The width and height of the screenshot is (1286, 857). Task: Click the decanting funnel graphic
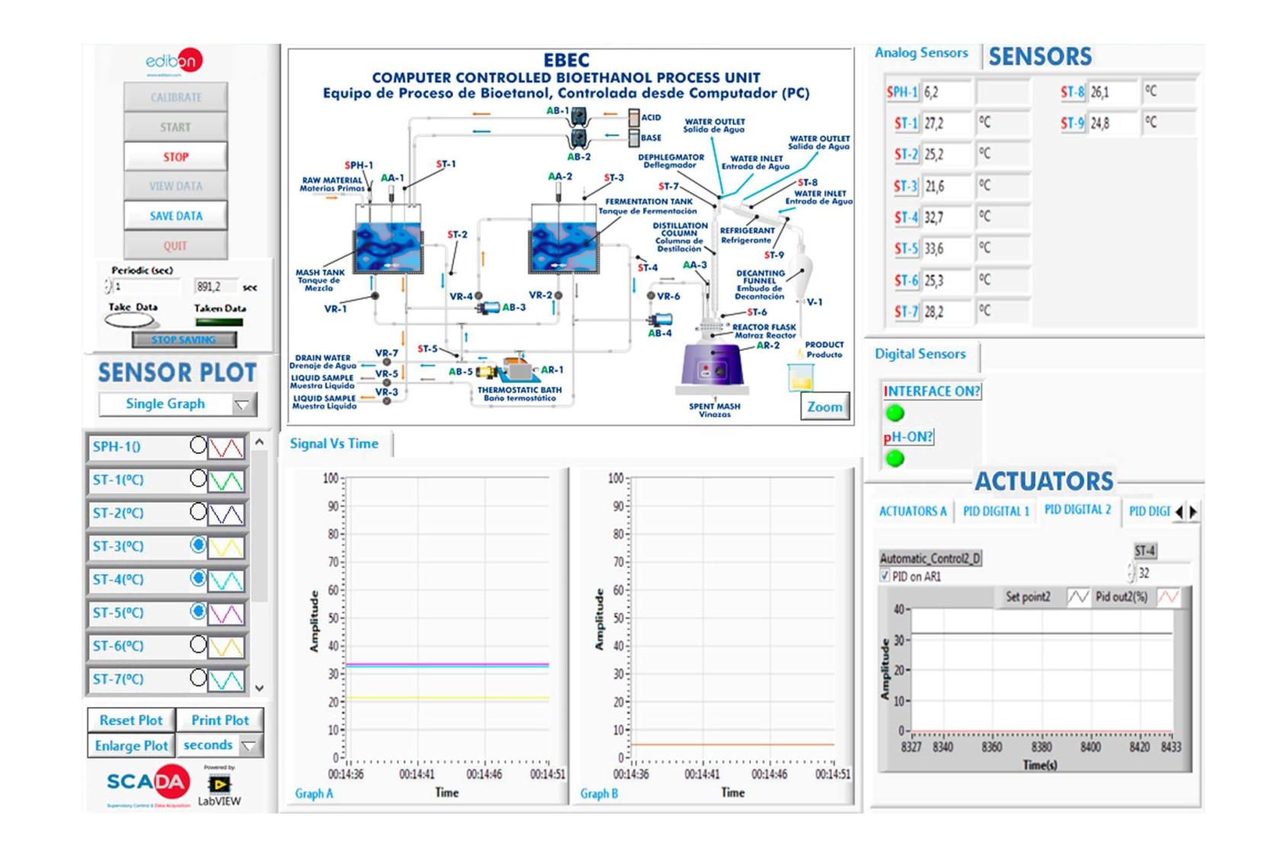click(x=800, y=274)
